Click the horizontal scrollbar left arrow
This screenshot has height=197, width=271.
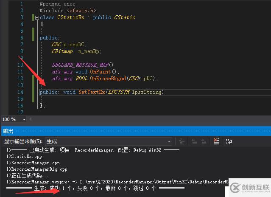[31, 119]
